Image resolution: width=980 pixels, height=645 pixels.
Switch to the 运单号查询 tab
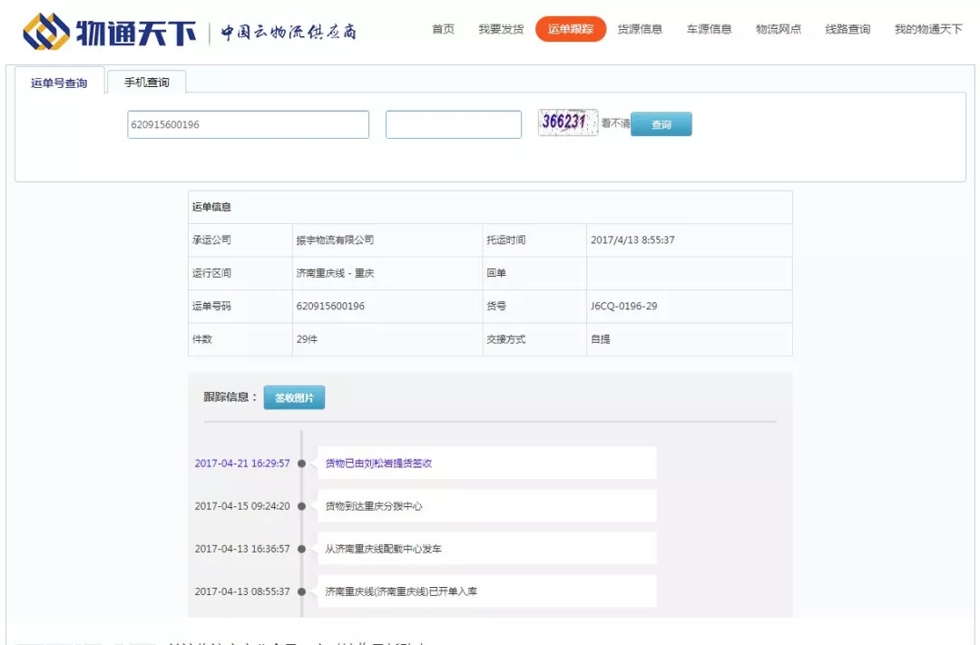[x=59, y=83]
